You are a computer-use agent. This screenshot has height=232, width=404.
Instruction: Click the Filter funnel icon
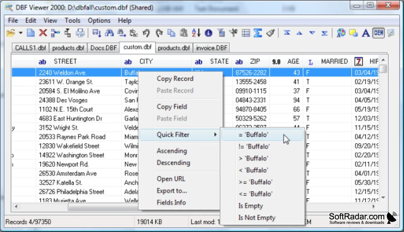pyautogui.click(x=221, y=33)
